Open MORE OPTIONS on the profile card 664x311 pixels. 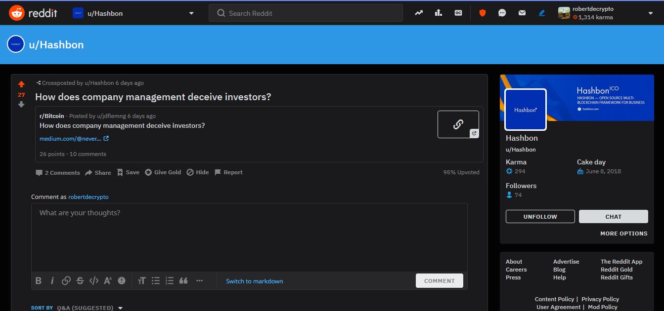[x=624, y=233]
